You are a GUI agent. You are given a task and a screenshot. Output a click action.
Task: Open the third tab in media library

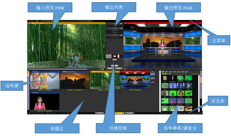(170, 71)
